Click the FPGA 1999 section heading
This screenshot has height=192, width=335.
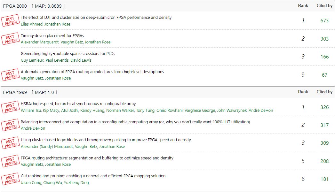click(x=15, y=92)
